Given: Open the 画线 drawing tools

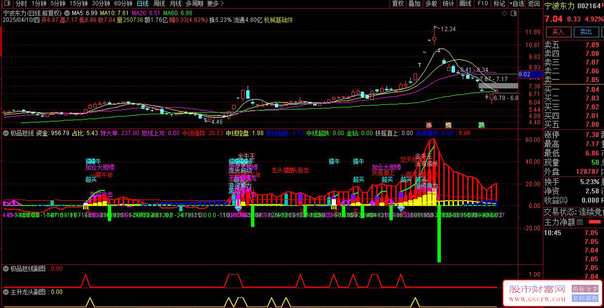Looking at the screenshot, I should tap(465, 4).
